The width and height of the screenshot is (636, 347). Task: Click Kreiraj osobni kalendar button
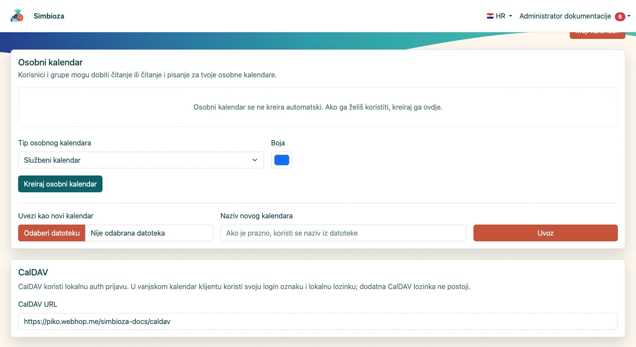60,184
